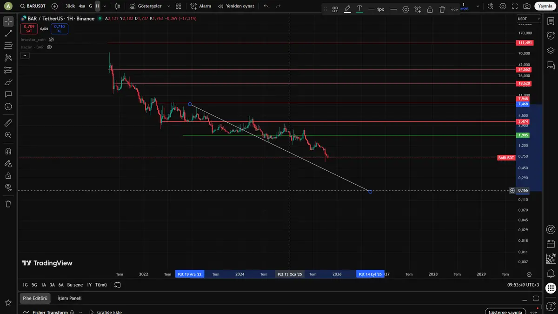Screen dimensions: 558x314
Task: Select the crosshair cursor tool
Action: point(8,21)
